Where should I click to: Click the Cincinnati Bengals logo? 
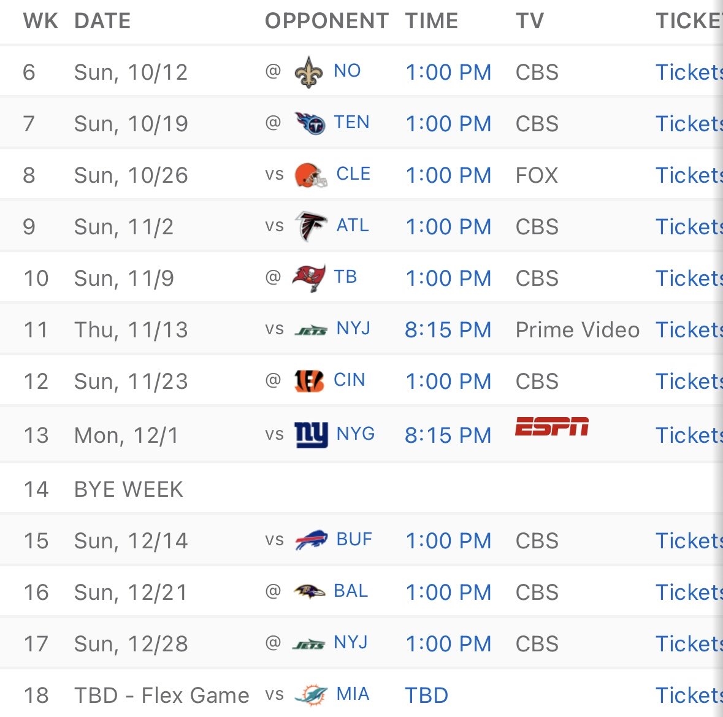308,381
